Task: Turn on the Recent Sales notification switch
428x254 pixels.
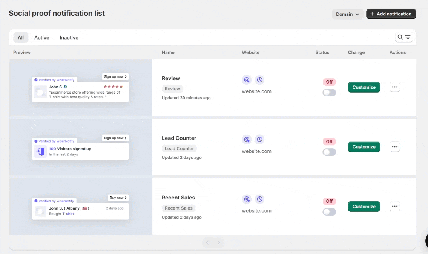Action: click(329, 212)
